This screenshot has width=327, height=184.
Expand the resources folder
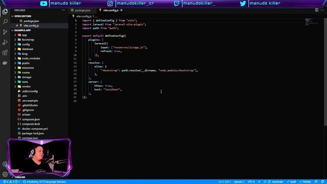(28, 68)
